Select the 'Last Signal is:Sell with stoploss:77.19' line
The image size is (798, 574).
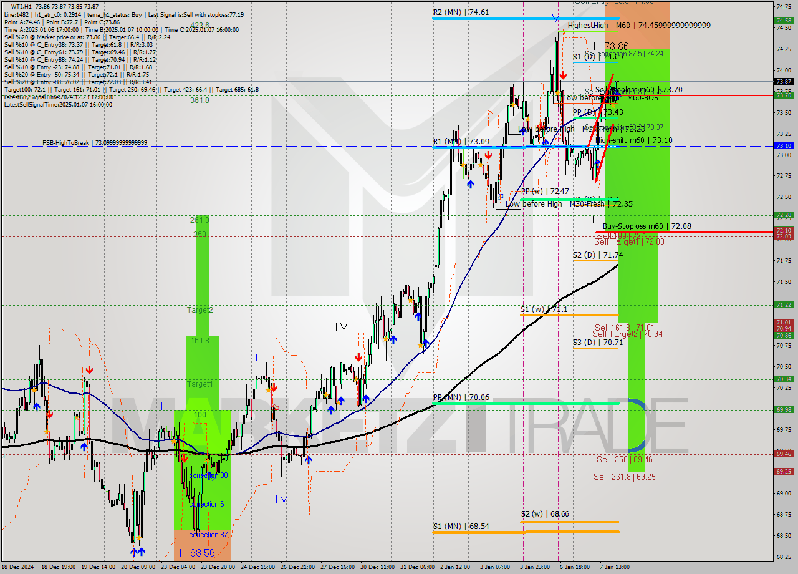pyautogui.click(x=196, y=14)
